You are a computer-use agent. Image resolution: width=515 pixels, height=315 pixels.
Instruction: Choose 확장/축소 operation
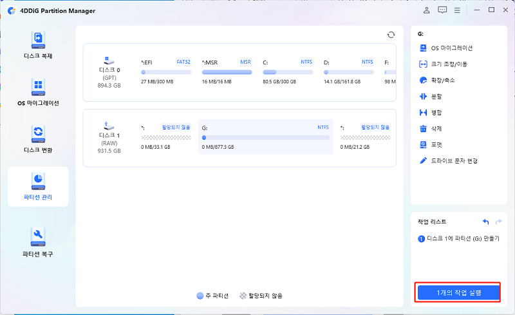pyautogui.click(x=437, y=81)
